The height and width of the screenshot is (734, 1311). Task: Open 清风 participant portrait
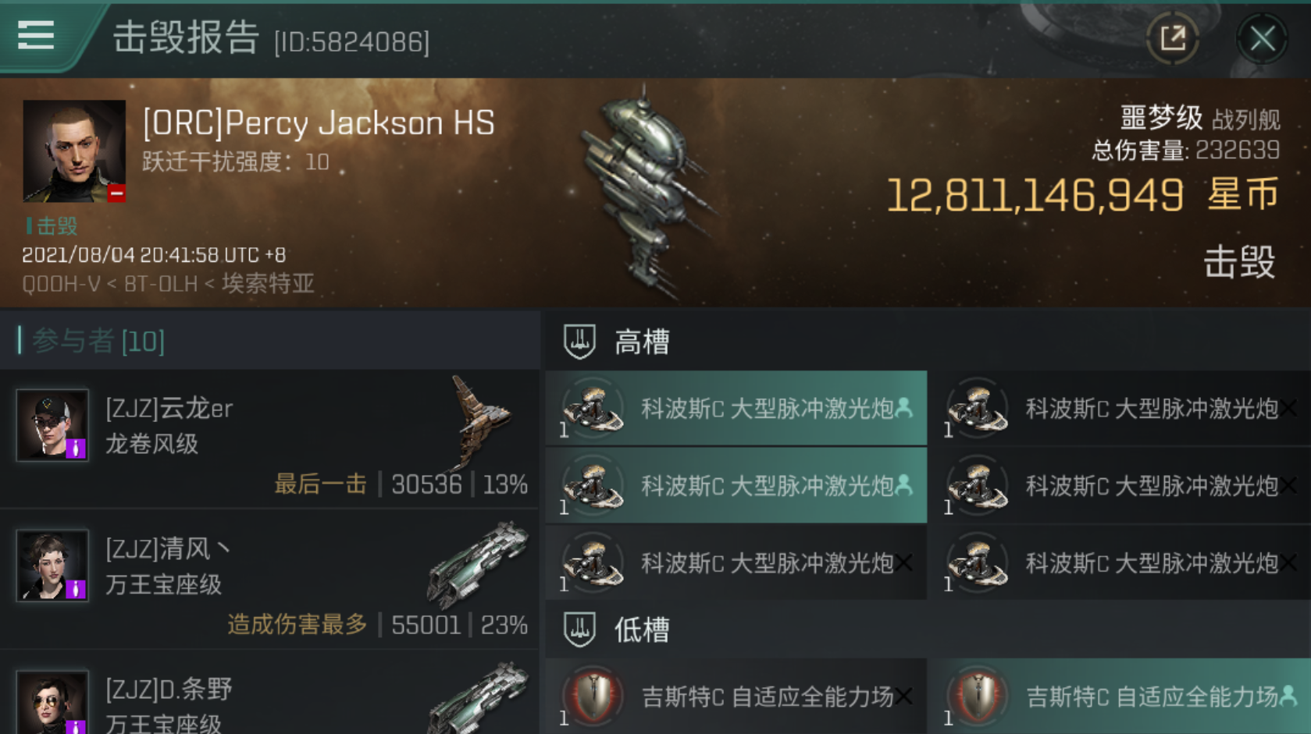(x=52, y=566)
